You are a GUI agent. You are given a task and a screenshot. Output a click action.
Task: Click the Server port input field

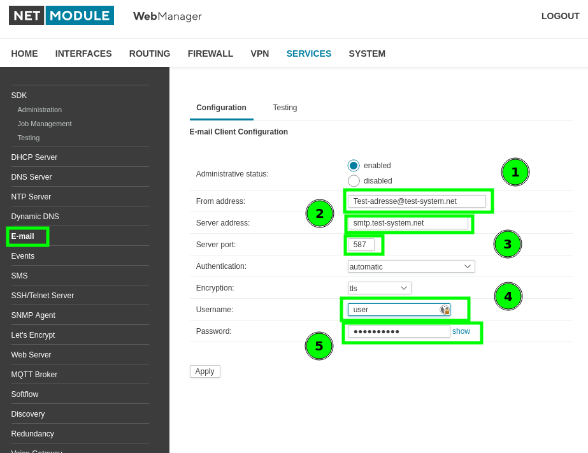coord(361,245)
